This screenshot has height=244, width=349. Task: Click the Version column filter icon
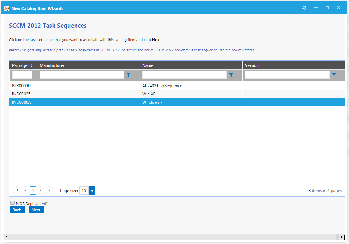coord(334,75)
